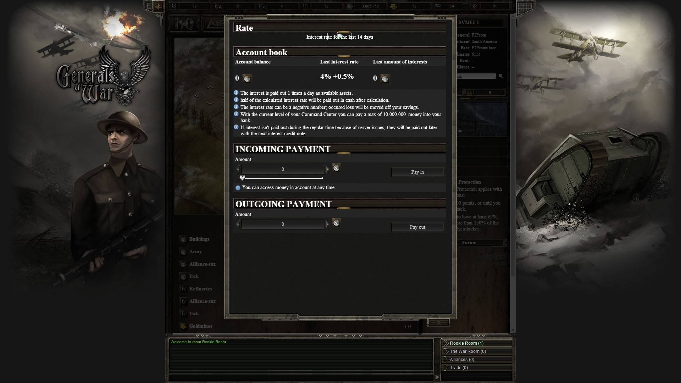Click the coin icon beside Last amount of interests

point(385,78)
